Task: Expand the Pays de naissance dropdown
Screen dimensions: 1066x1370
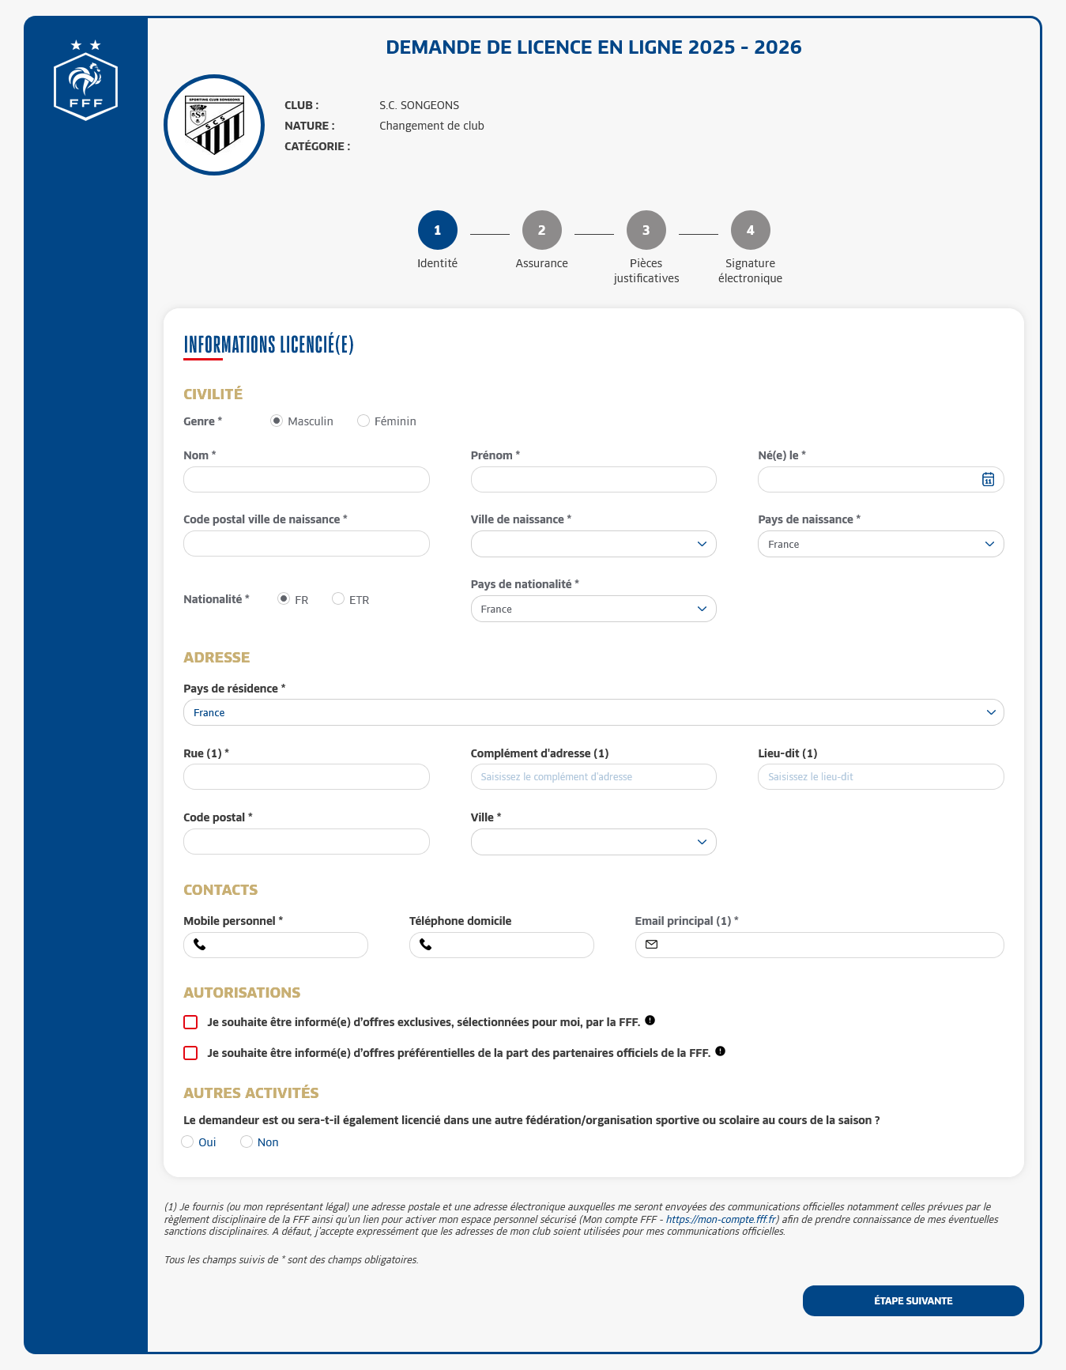Action: pos(880,544)
